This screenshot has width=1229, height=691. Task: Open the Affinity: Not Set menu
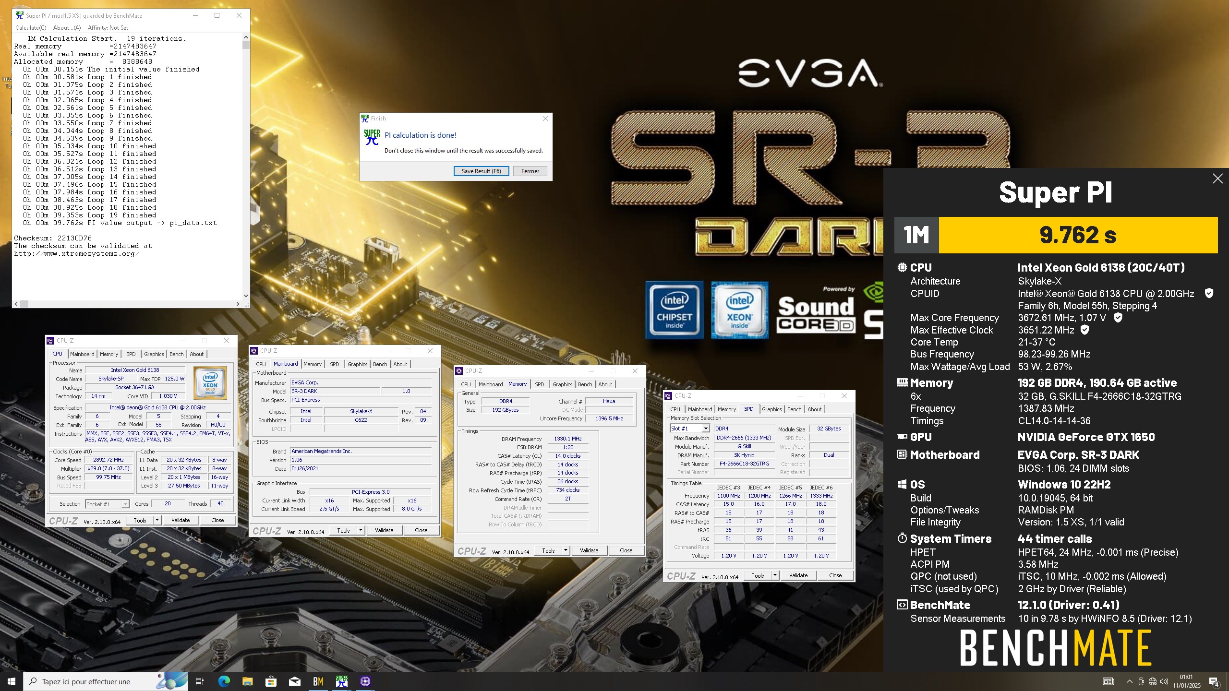[x=108, y=28]
